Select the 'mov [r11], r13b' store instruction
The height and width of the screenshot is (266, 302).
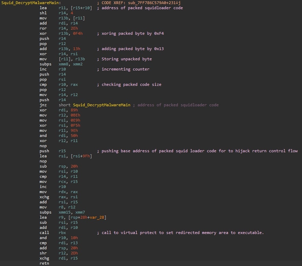coord(62,59)
